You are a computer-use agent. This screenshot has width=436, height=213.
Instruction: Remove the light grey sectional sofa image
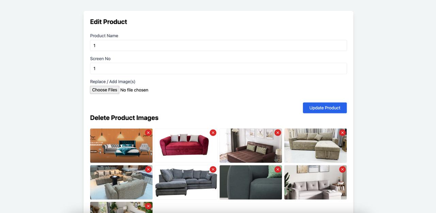point(342,169)
